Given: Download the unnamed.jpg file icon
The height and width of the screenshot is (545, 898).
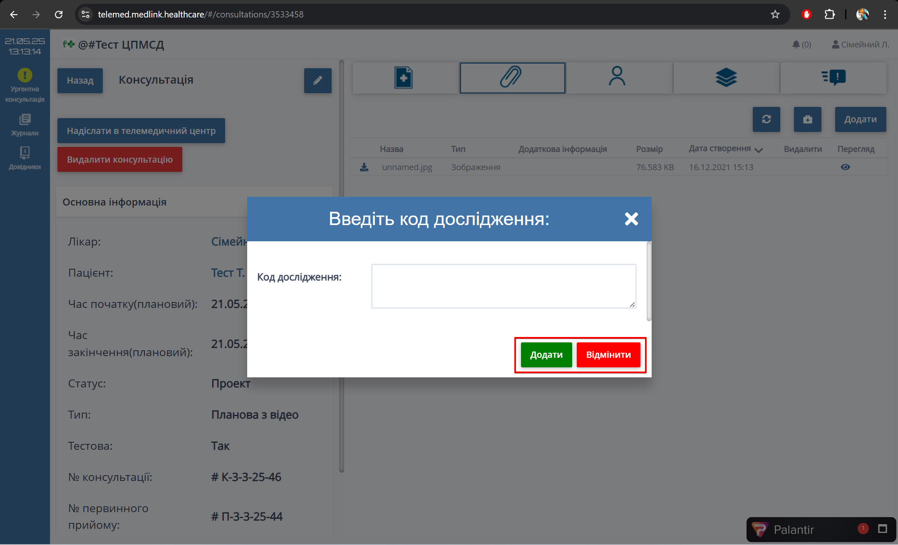Looking at the screenshot, I should click(x=364, y=167).
